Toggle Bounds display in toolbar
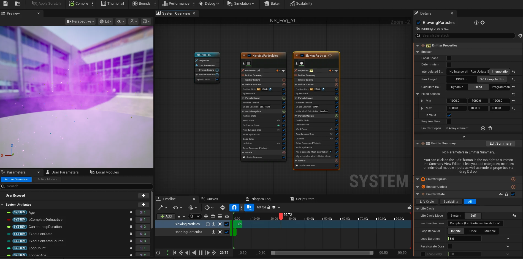Screen dimensions: 523x259 (x=141, y=4)
